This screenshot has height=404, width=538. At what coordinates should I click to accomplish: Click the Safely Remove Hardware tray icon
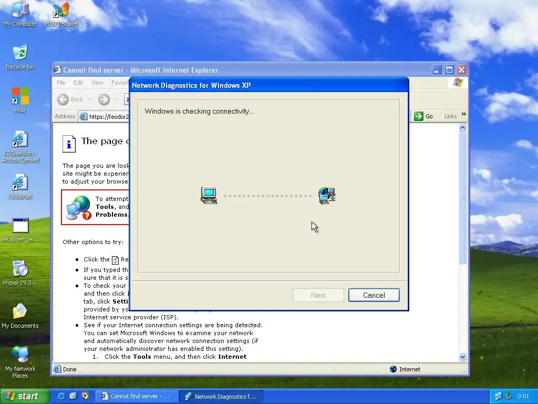tap(509, 396)
